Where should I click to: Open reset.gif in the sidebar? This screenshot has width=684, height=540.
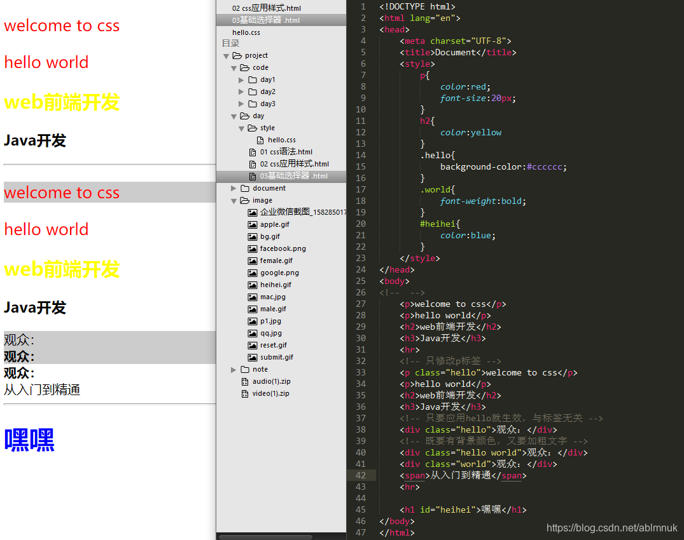tap(274, 346)
